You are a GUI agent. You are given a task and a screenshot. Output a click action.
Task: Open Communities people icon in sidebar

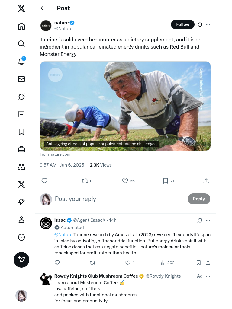(x=21, y=167)
